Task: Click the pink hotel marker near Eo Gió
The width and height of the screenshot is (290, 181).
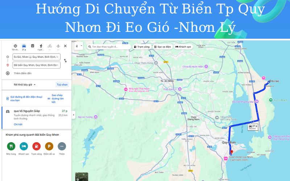Action: [264, 78]
